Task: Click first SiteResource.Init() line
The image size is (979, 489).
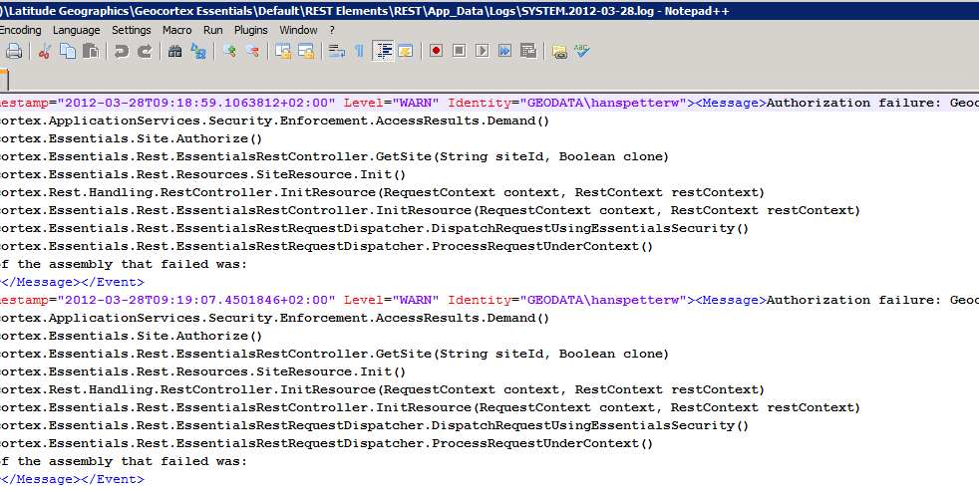Action: coord(203,174)
